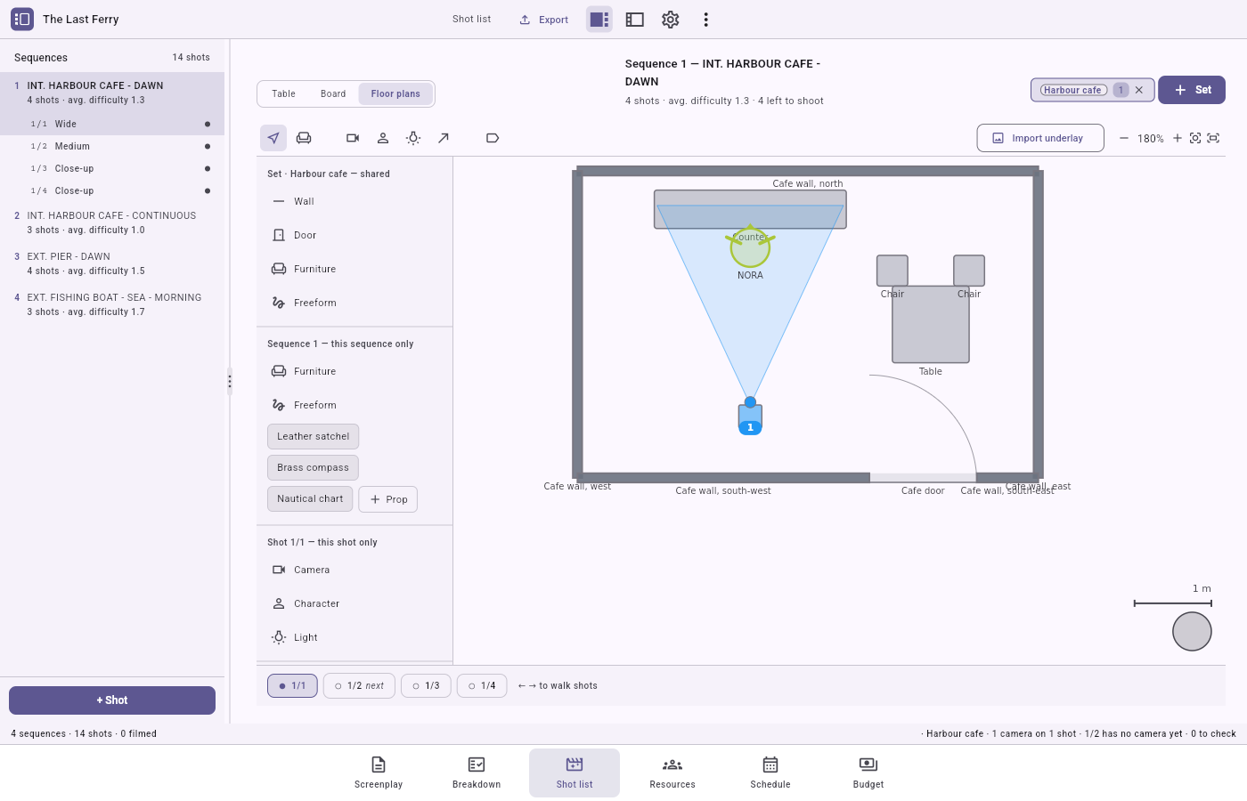Select the 1/1 shot pill
Image resolution: width=1247 pixels, height=801 pixels.
(x=292, y=686)
